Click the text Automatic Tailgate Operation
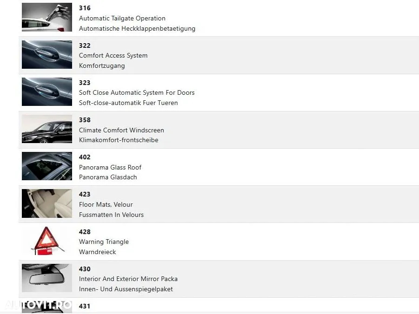 122,18
